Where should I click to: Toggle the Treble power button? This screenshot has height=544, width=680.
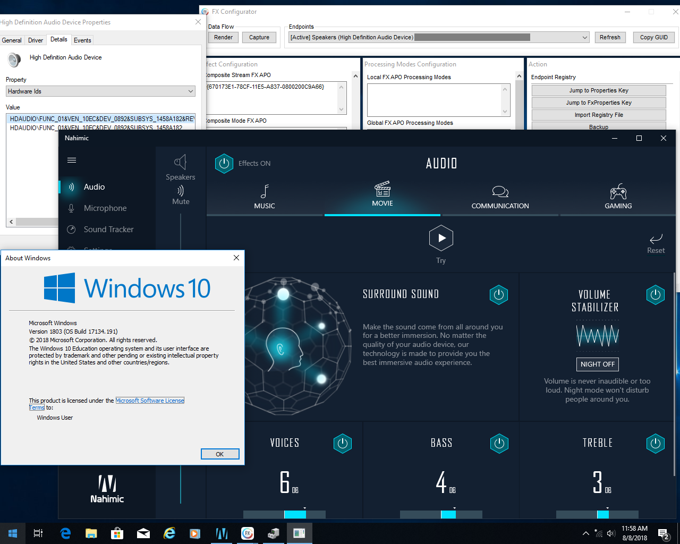656,443
